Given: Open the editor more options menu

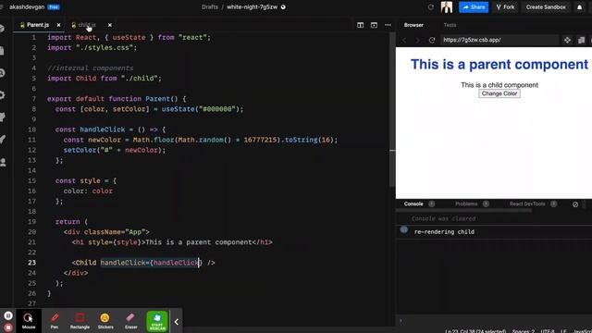Looking at the screenshot, I should 388,25.
